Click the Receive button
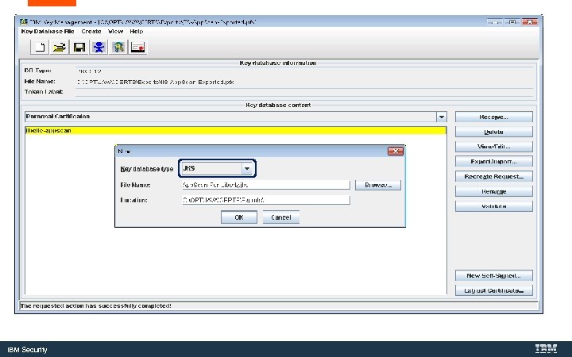Image resolution: width=572 pixels, height=357 pixels. [493, 117]
